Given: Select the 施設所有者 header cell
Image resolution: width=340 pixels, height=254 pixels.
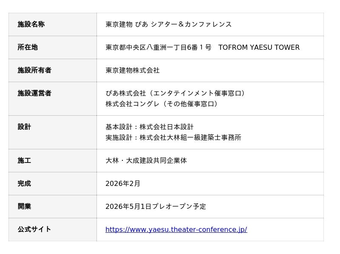Looking at the screenshot, I should [34, 71].
